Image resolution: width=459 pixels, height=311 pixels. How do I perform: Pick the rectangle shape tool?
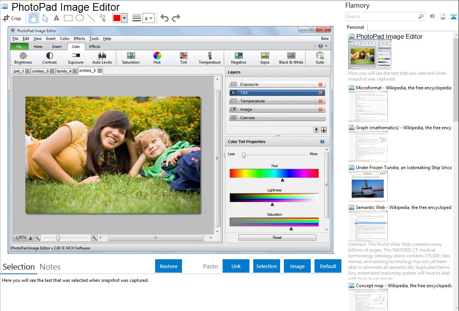68,18
